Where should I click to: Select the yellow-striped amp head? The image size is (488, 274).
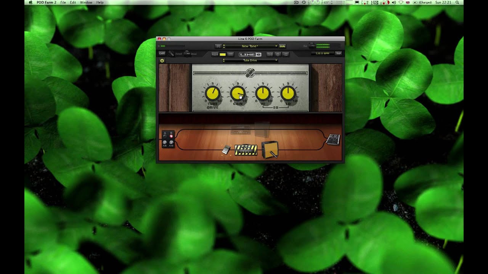246,150
